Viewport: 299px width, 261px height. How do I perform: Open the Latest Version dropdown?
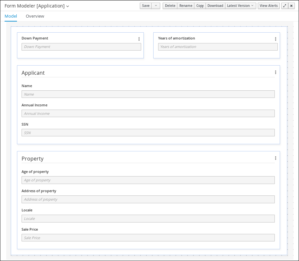tap(240, 6)
